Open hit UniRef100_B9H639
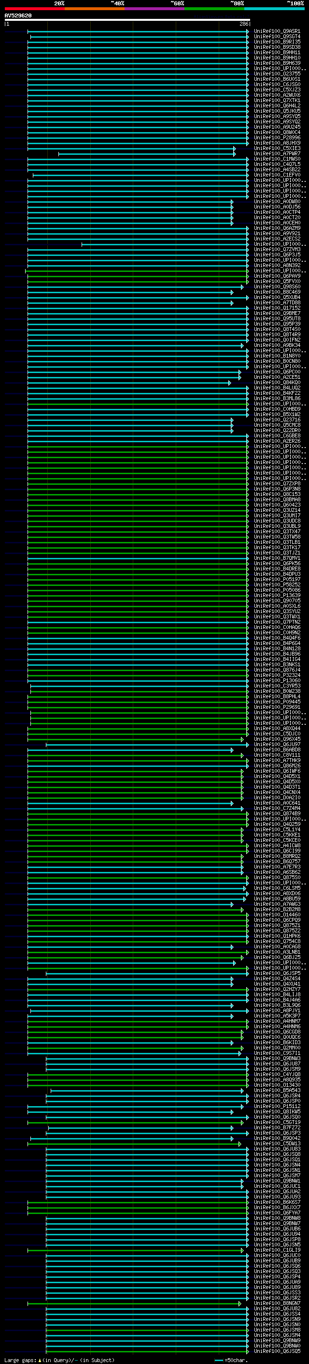This screenshot has height=1364, width=309. [x=277, y=63]
